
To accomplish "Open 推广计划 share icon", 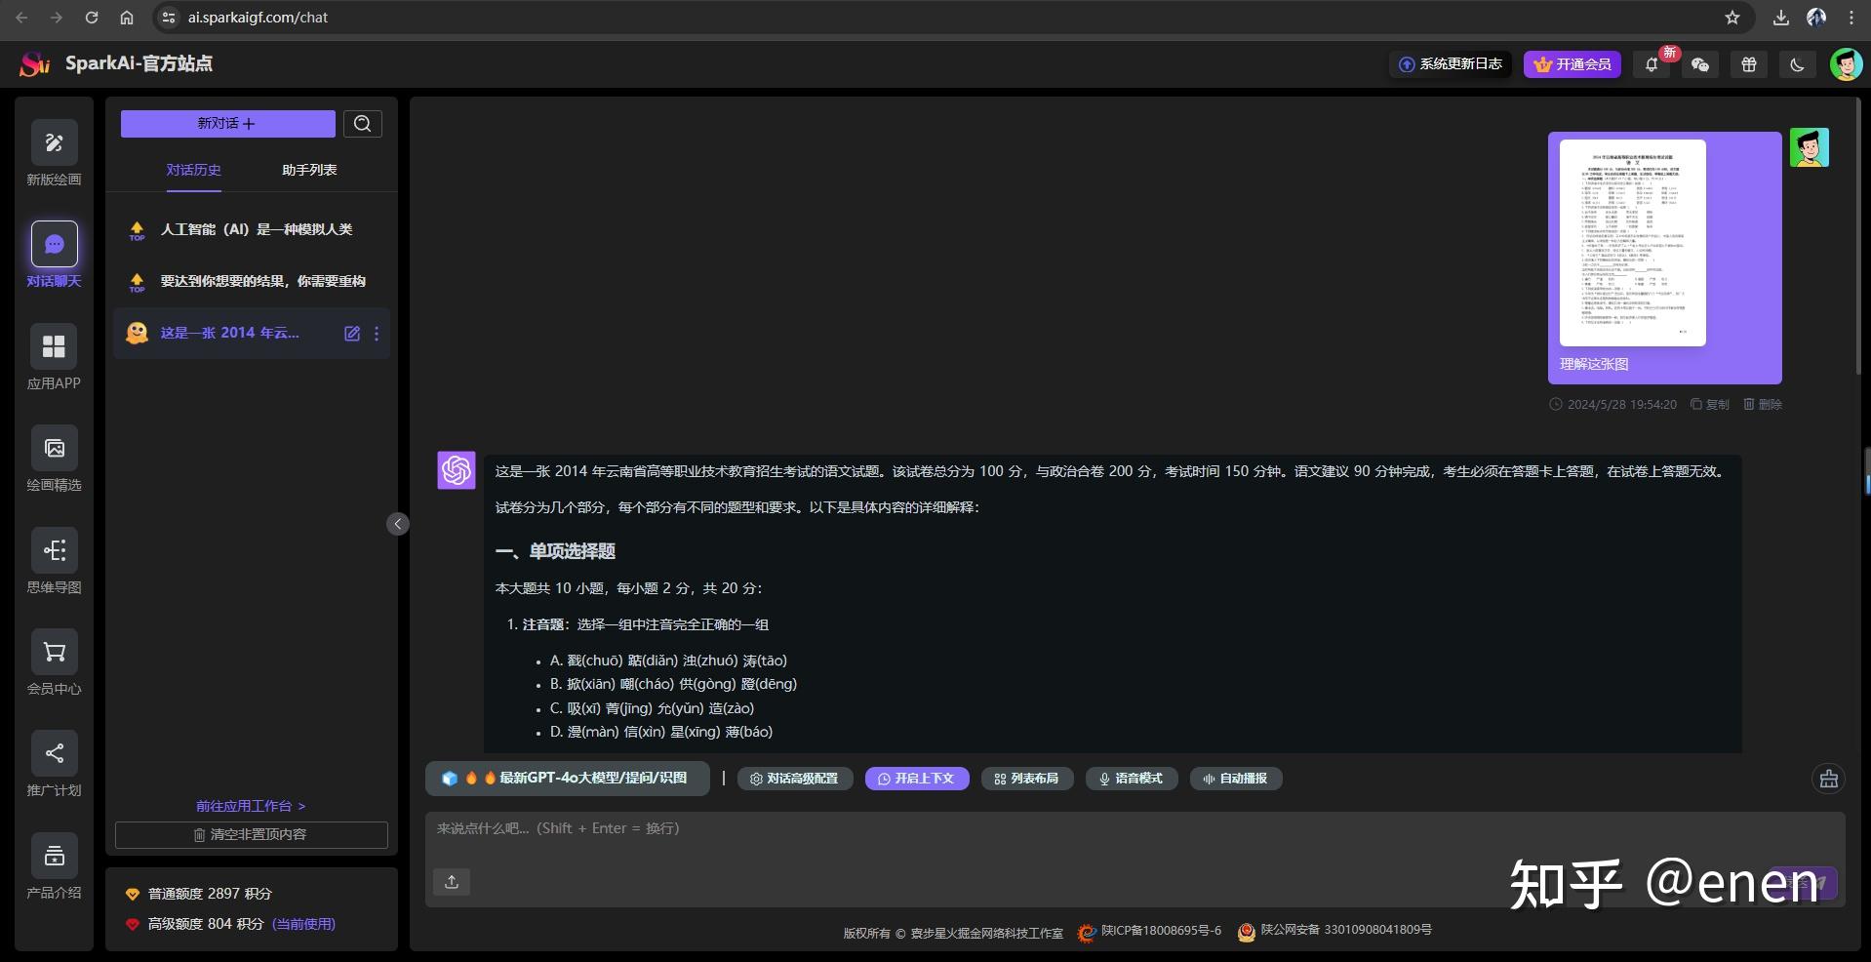I will [54, 753].
